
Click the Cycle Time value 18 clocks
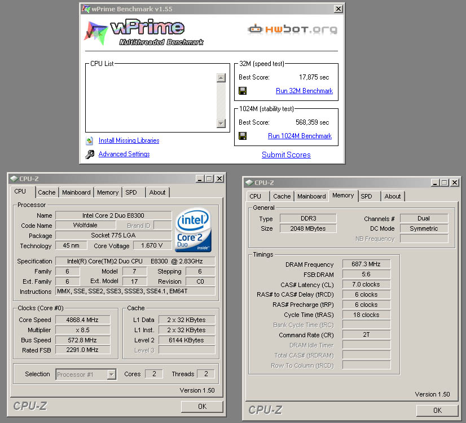(x=366, y=315)
